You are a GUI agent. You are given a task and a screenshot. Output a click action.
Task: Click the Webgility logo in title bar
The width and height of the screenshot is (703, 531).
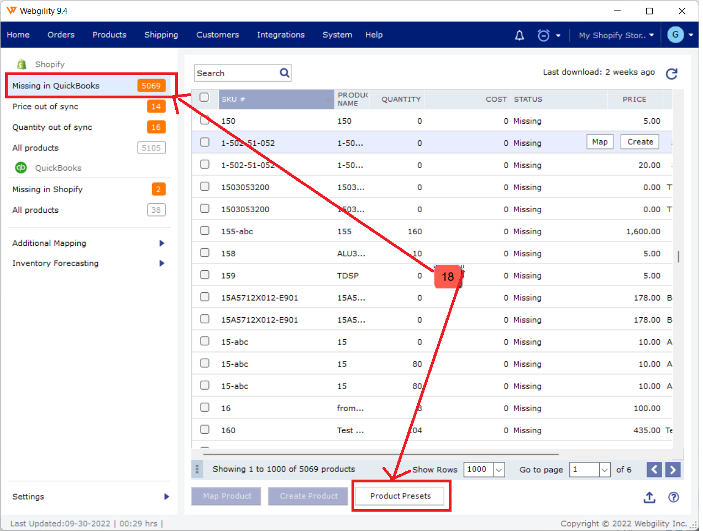click(x=11, y=10)
